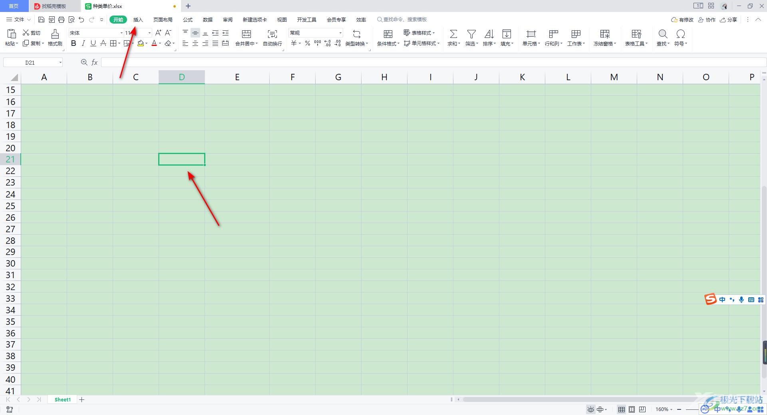
Task: Open Print Preview from quick access toolbar
Action: [x=71, y=20]
